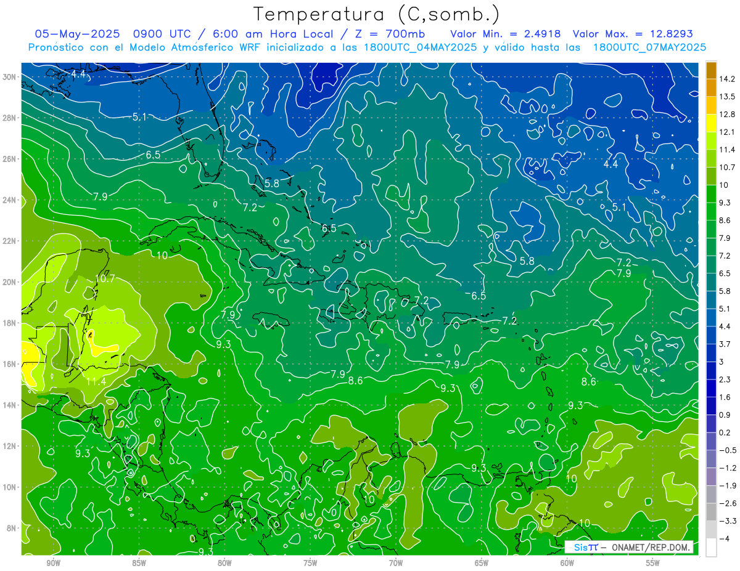
Task: Click the legend tick label "2.3"
Action: pos(725,379)
